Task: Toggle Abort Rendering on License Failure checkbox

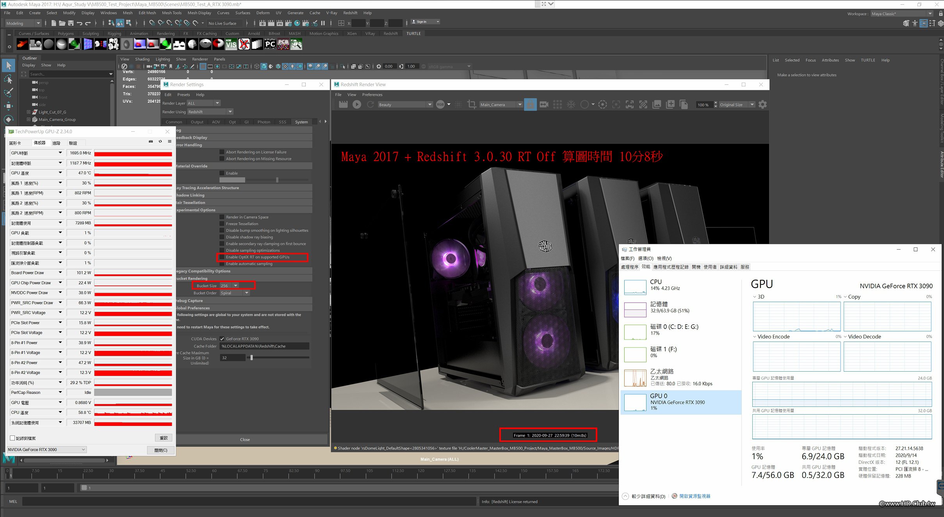Action: coord(222,152)
